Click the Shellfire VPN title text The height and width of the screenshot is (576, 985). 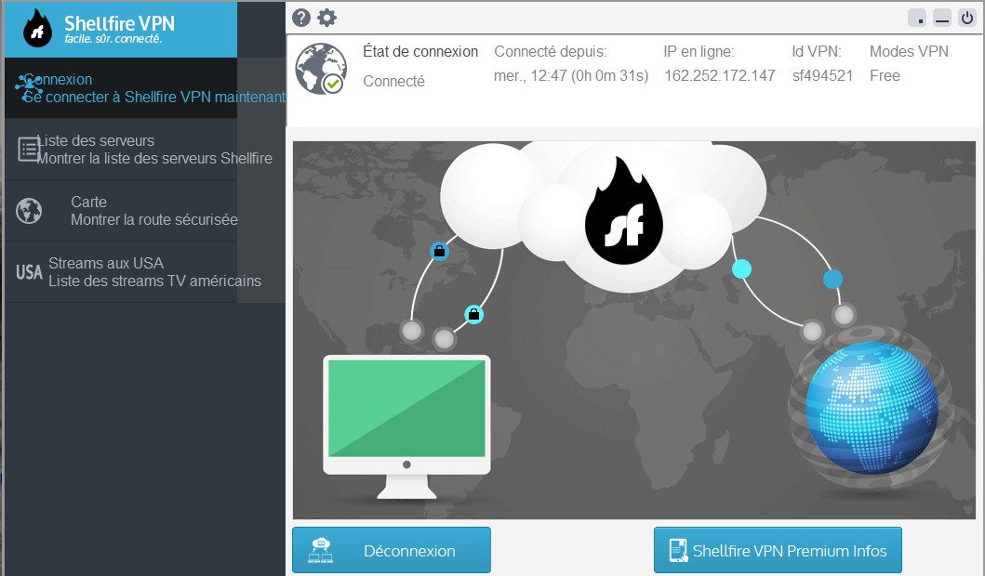[119, 23]
